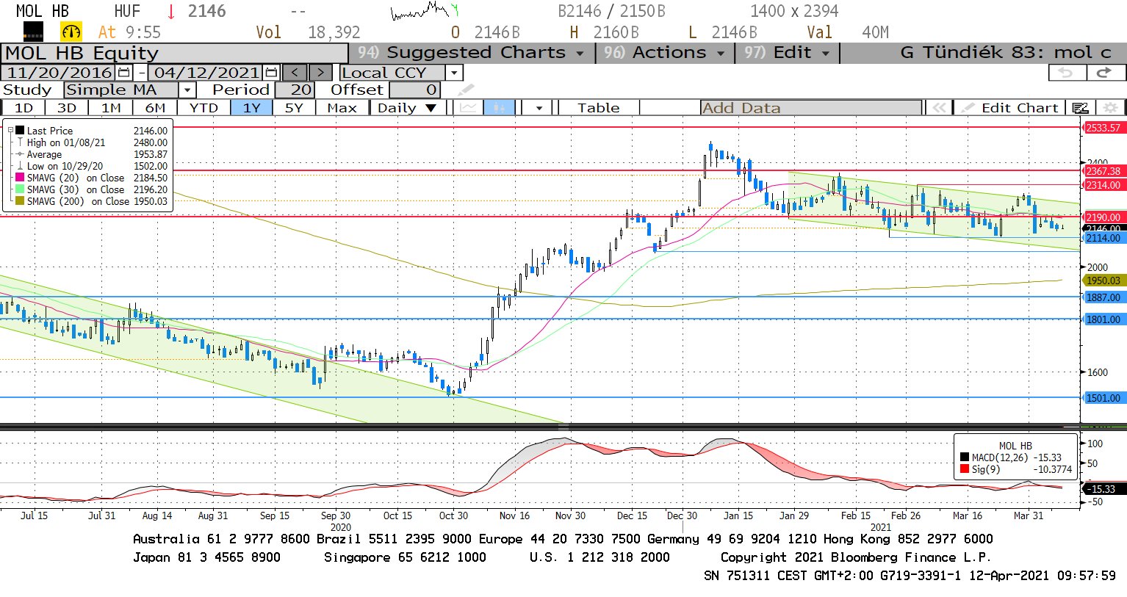The width and height of the screenshot is (1127, 597).
Task: Click the 1887.00 blue price level label
Action: pyautogui.click(x=1103, y=297)
